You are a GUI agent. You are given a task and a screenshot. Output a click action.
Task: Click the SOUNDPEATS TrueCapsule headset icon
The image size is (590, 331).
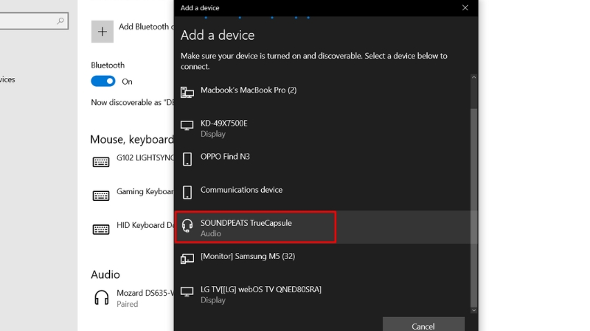click(x=187, y=226)
